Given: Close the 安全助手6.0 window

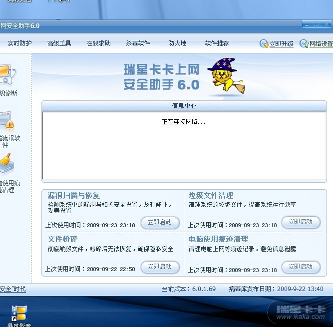Looking at the screenshot, I should pyautogui.click(x=327, y=24).
